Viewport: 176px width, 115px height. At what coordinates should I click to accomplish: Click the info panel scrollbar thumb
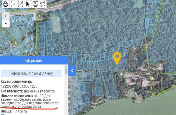coord(66,71)
